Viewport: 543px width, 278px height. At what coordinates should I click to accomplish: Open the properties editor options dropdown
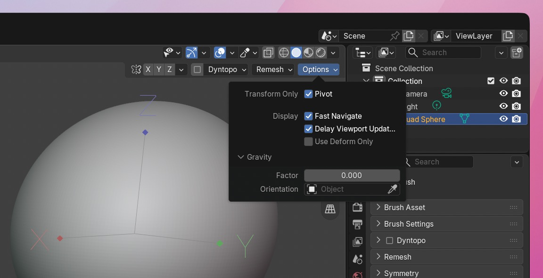coord(517,162)
